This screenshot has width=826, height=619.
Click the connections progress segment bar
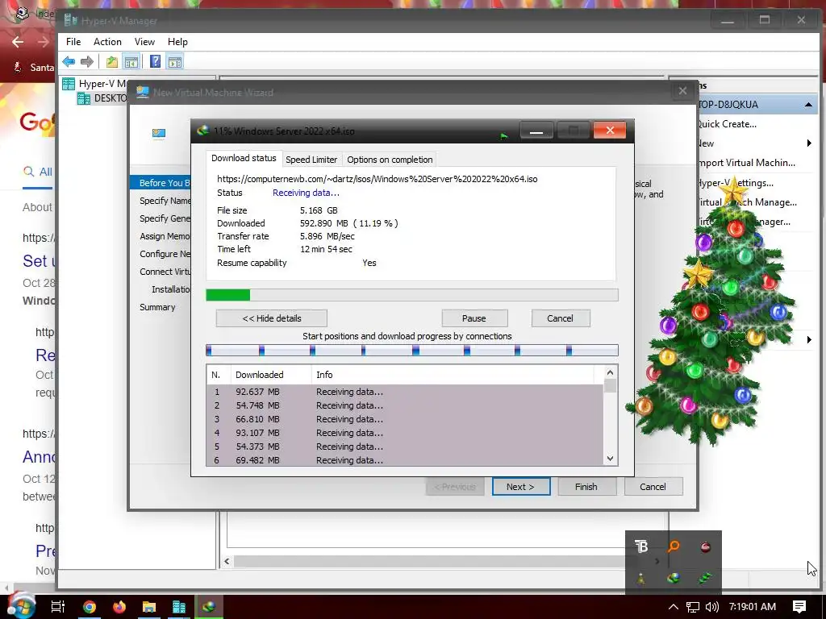click(x=412, y=350)
